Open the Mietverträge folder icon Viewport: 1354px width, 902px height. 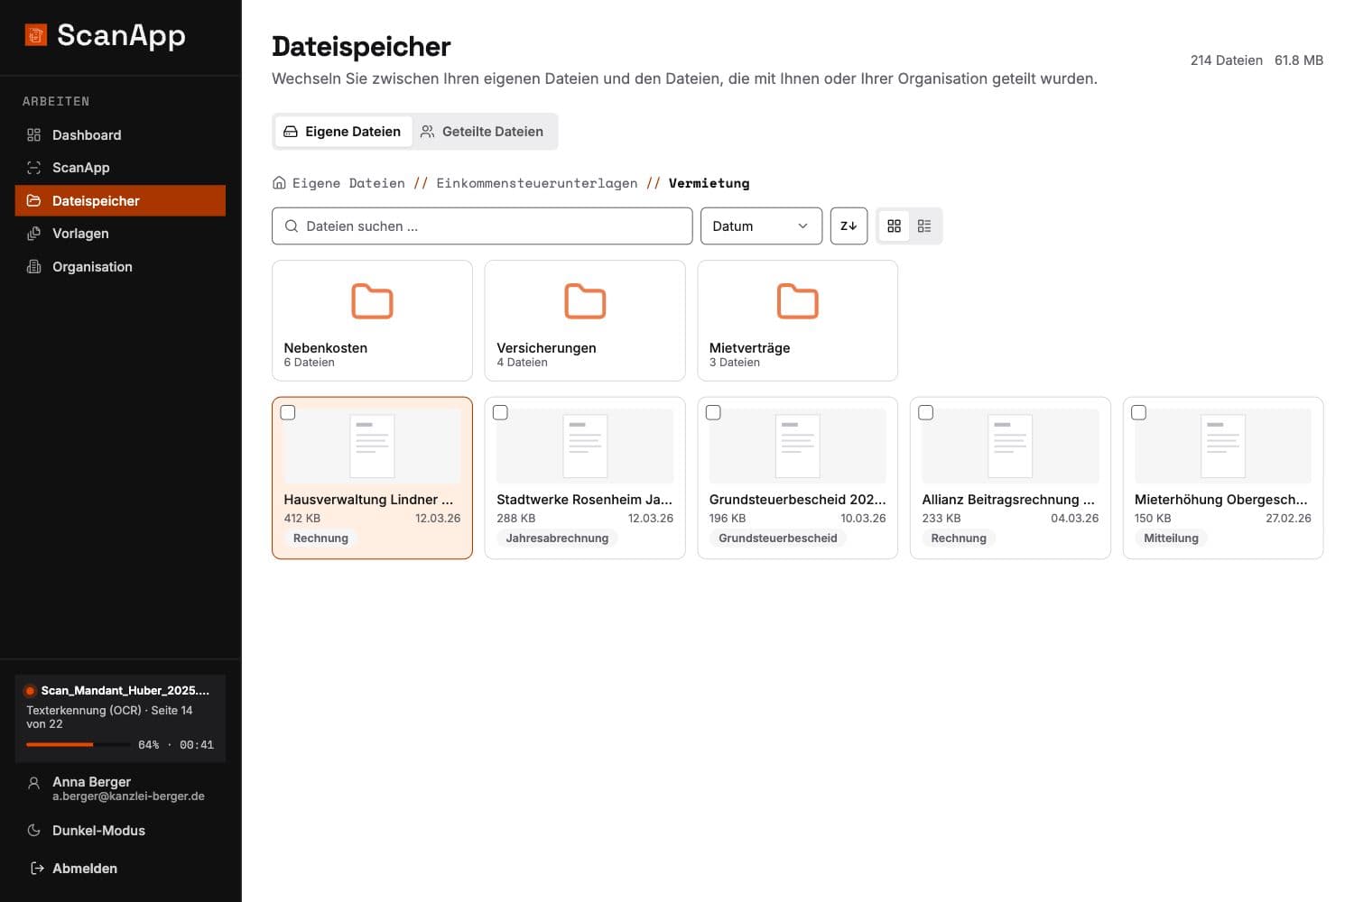pos(798,301)
